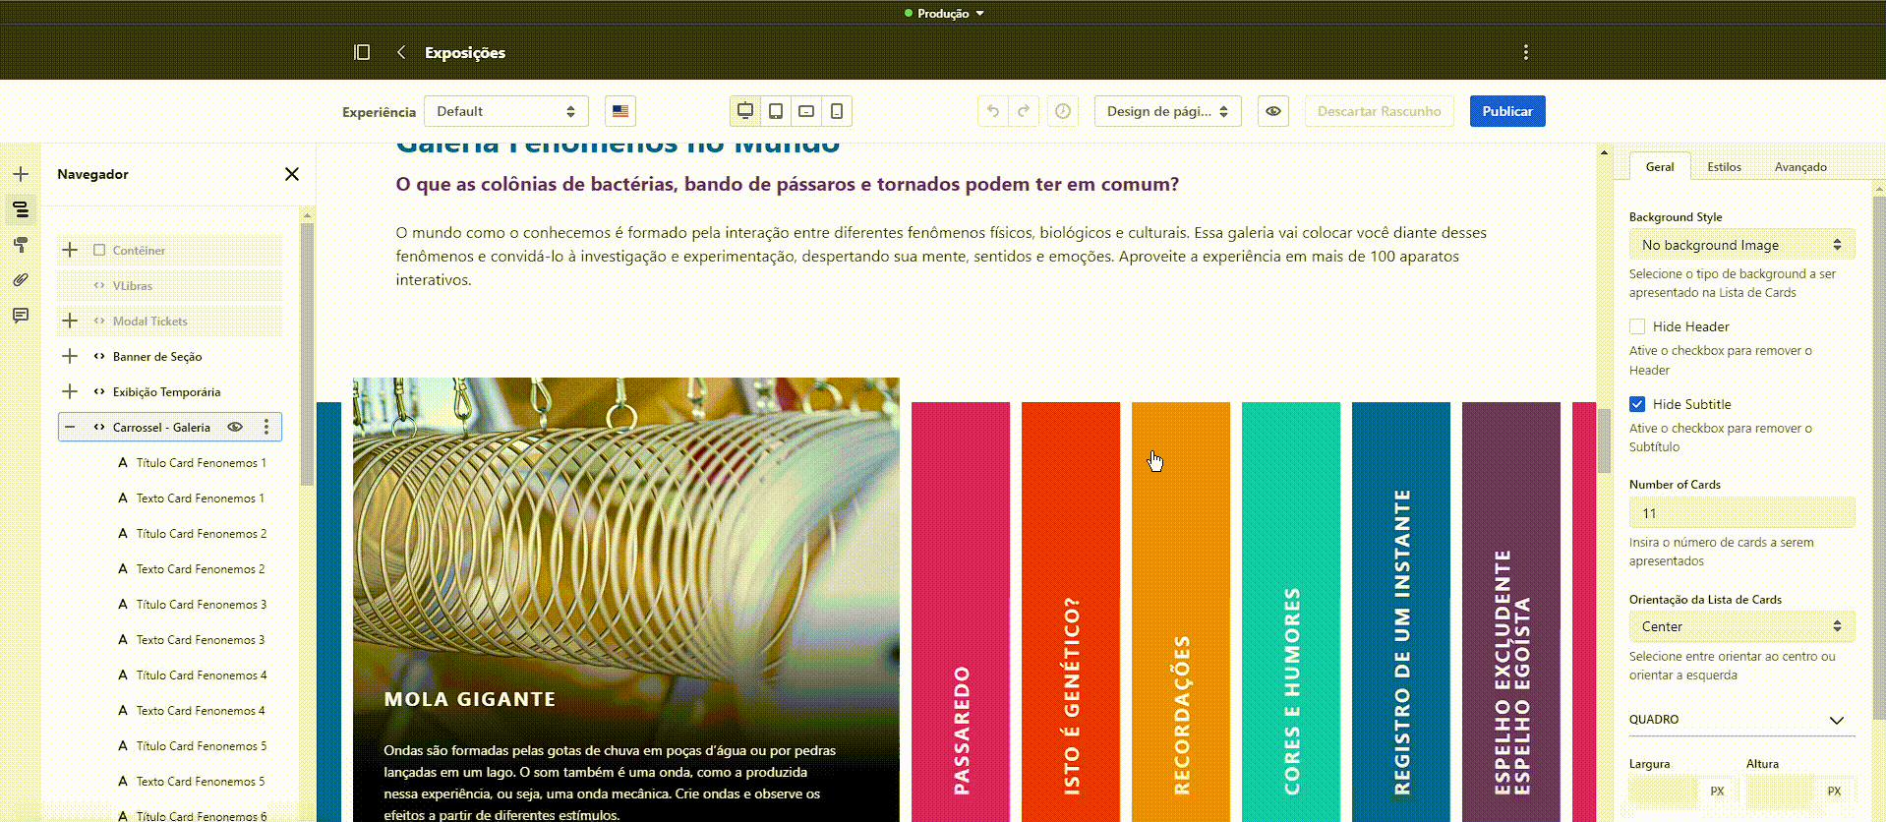Go back using the arrow beside Exposições
Screen dimensions: 1886x822
pyautogui.click(x=401, y=52)
